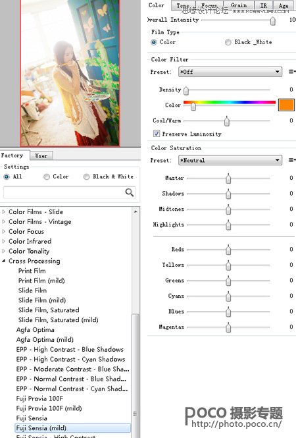Select the Color settings filter radio

click(47, 177)
